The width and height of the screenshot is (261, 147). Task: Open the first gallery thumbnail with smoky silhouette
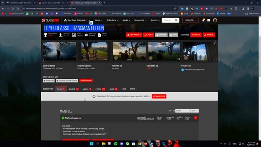(60, 51)
